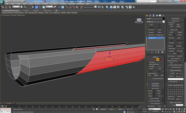Image resolution: width=186 pixels, height=113 pixels.
Task: Select the Select and Link tool
Action: [x=3, y=7]
